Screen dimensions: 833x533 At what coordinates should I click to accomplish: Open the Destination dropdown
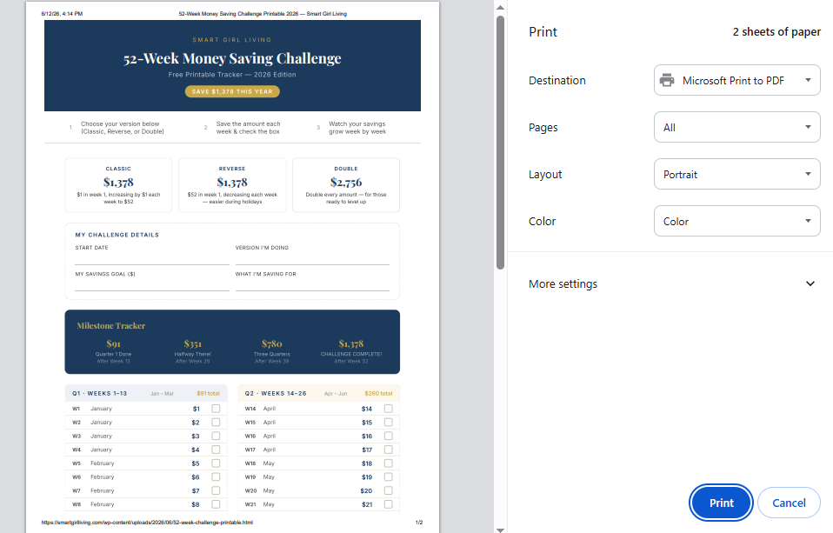click(x=736, y=80)
